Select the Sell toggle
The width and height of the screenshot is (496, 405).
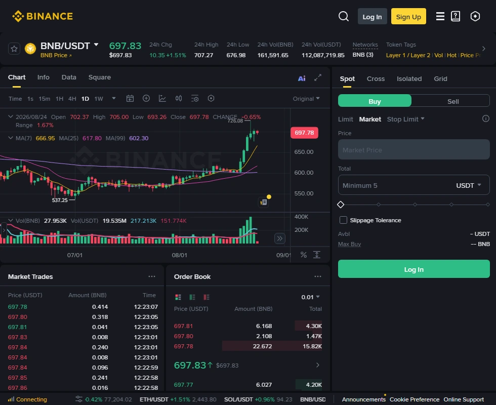[x=452, y=101]
